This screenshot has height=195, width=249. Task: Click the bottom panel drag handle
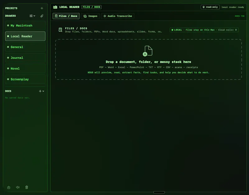159,192
